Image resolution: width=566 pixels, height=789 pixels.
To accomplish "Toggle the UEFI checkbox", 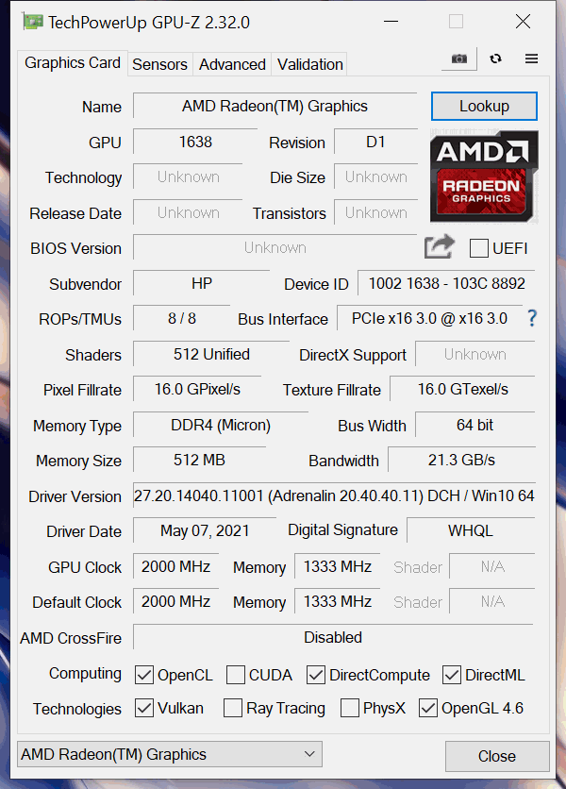I will tap(478, 248).
